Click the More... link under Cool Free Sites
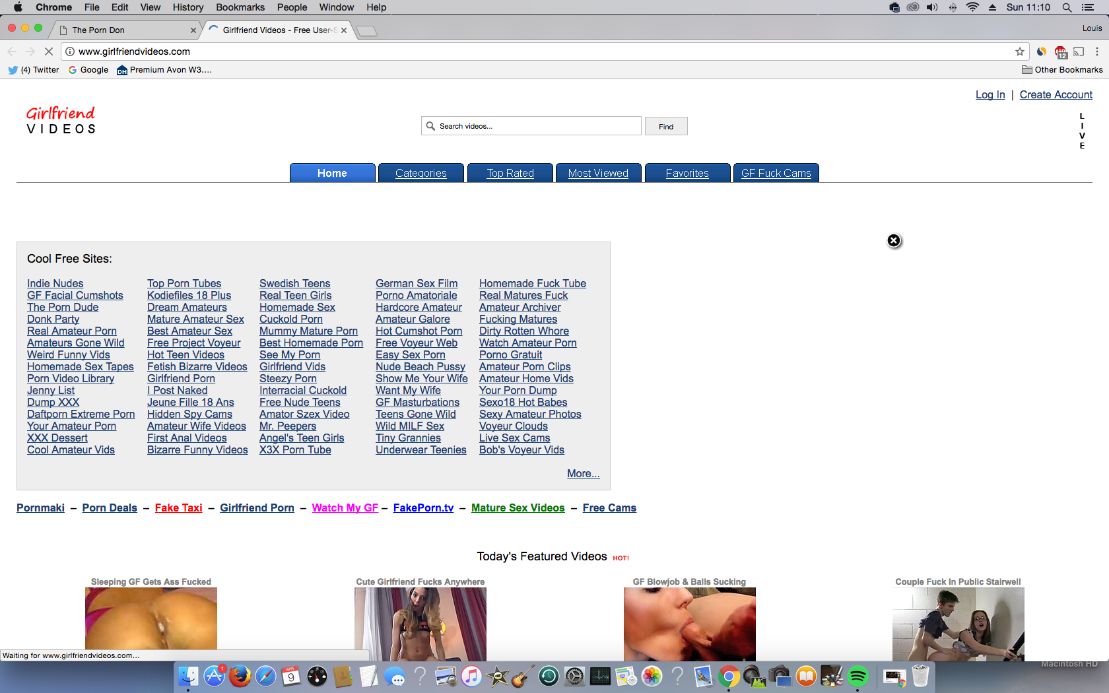 (x=584, y=474)
